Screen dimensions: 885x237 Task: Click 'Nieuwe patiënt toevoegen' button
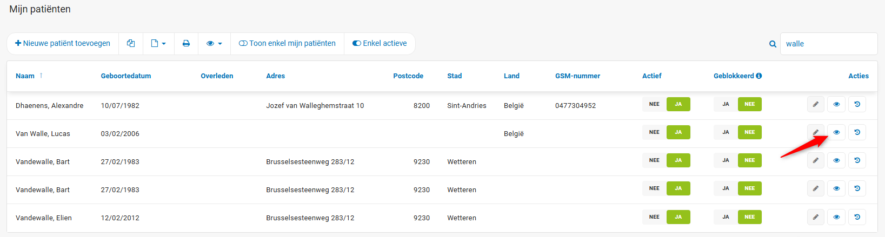tap(63, 44)
